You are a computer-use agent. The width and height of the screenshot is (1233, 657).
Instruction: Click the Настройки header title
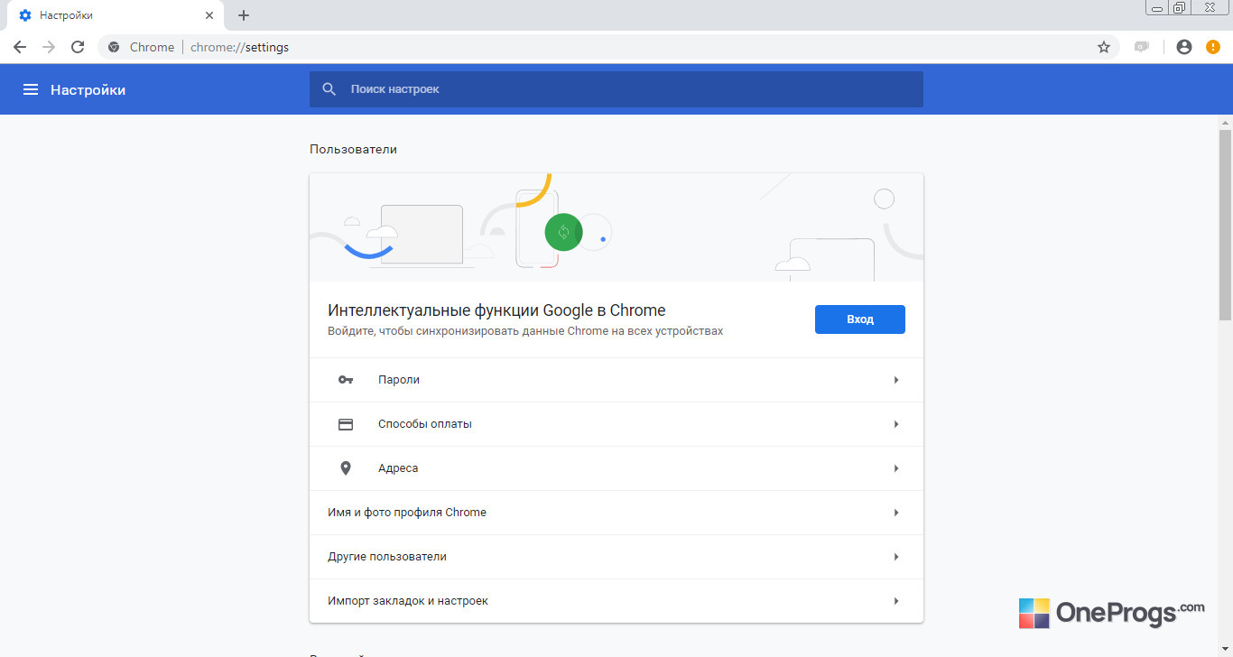point(88,90)
